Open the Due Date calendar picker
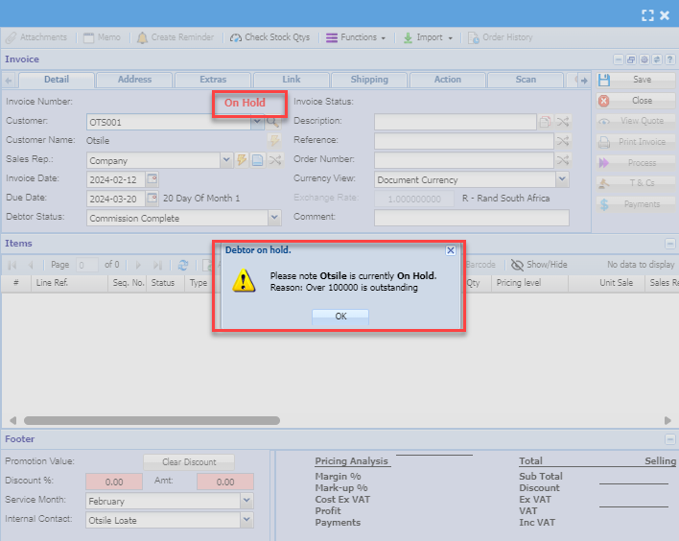 click(x=152, y=199)
